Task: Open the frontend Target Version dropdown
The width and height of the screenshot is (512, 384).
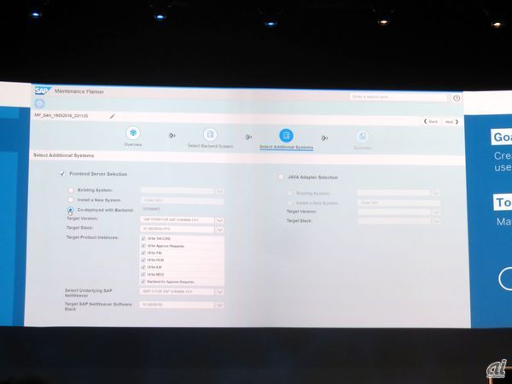Action: point(219,220)
